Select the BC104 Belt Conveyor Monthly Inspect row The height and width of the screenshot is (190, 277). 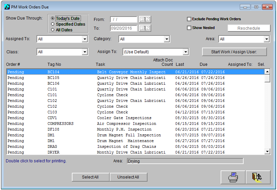click(136, 72)
